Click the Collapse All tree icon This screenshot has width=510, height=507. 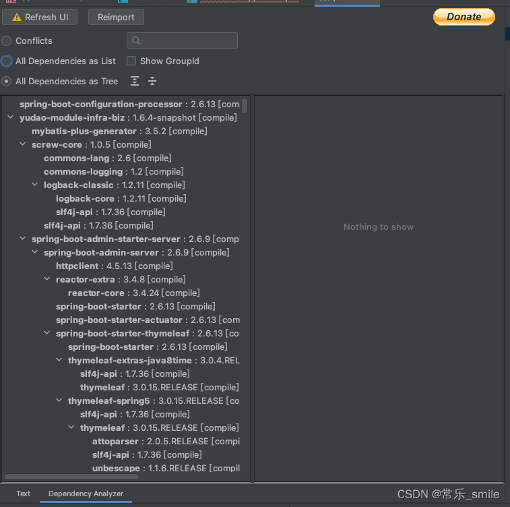pyautogui.click(x=152, y=81)
